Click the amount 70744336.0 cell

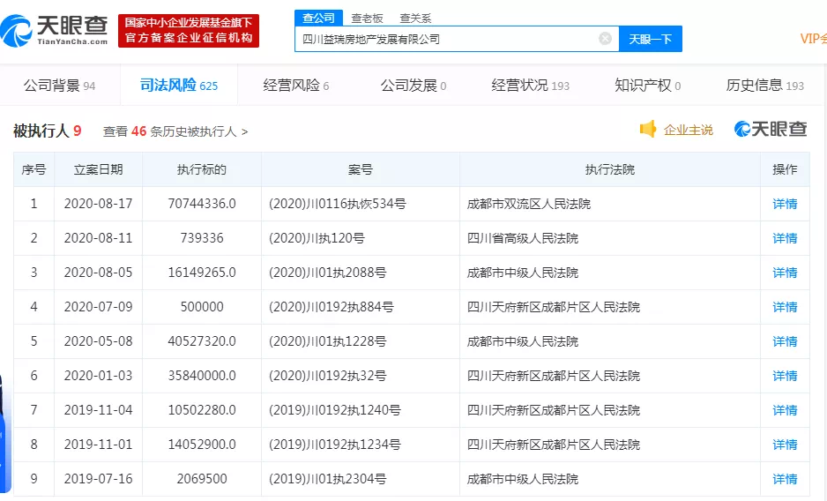[202, 204]
